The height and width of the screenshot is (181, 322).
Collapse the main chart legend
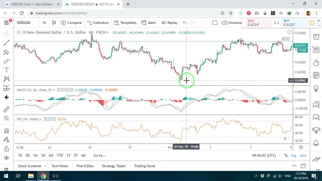coord(19,32)
